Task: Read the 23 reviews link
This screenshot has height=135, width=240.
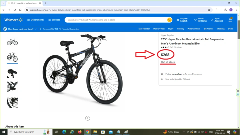Action: tap(177, 47)
